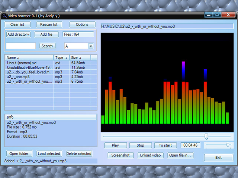238x178 pixels.
Task: Focus the search text field
Action: [x=21, y=46]
